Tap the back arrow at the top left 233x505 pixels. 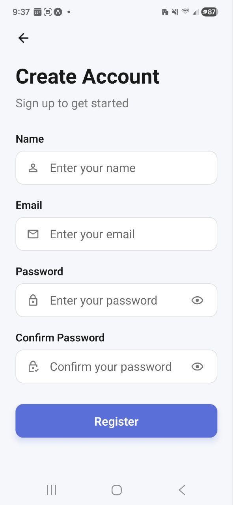pyautogui.click(x=23, y=38)
